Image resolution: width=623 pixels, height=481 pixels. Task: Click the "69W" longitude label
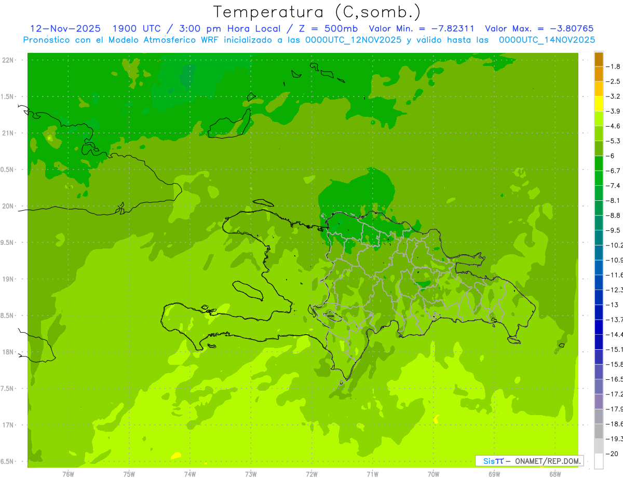click(494, 474)
